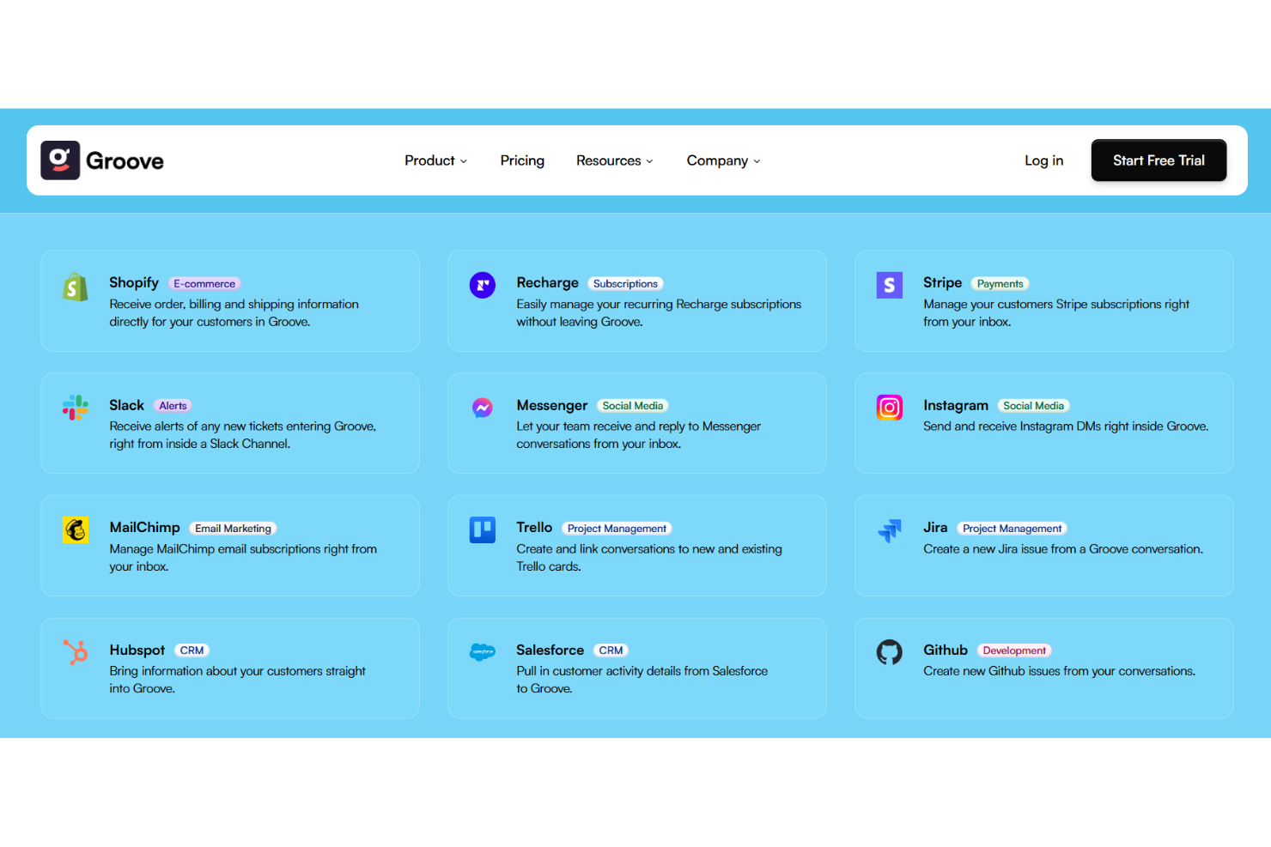1271x847 pixels.
Task: Select the Slack logo icon
Action: click(x=75, y=408)
